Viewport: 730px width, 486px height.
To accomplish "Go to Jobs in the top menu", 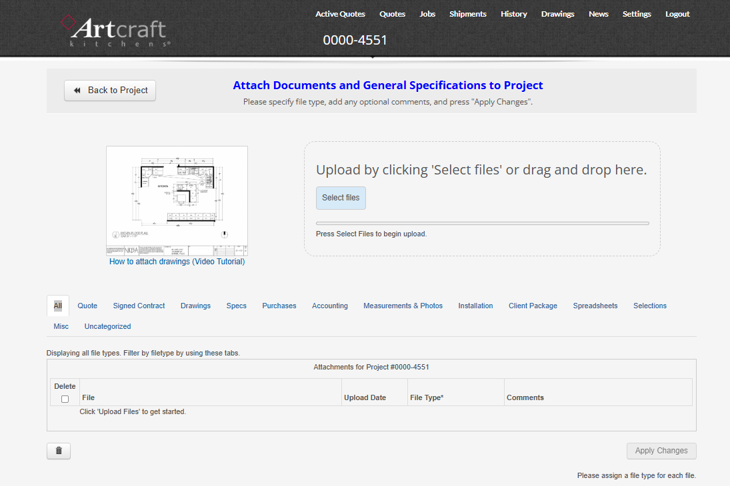I will (x=427, y=14).
